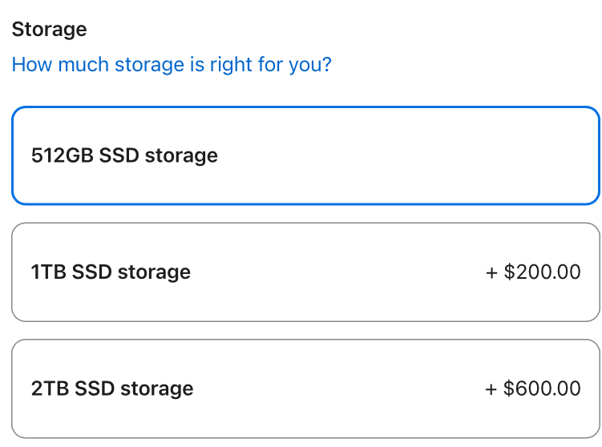The image size is (602, 447).
Task: Switch storage to the middle 1TB card
Action: tap(305, 272)
